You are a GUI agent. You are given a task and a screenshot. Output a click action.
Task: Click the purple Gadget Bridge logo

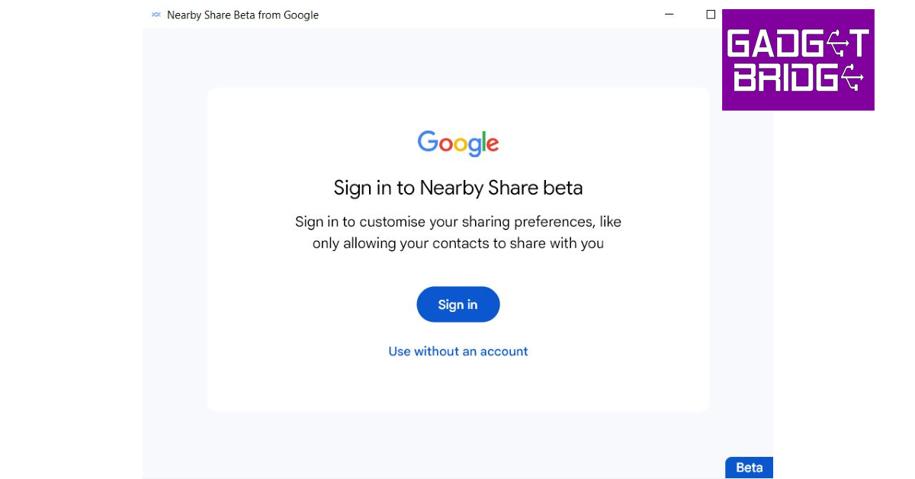798,59
